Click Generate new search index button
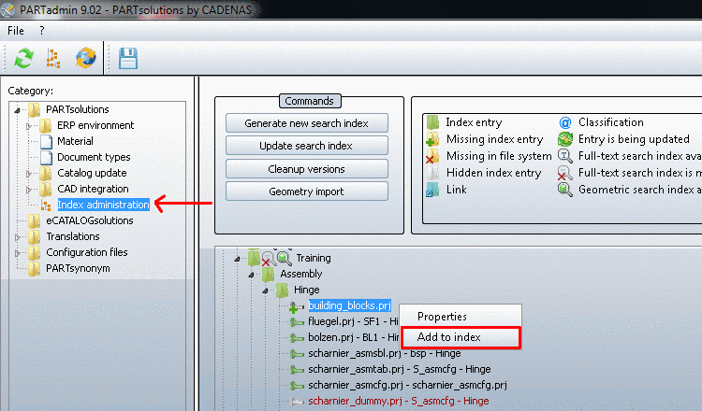Screen dimensions: 702x411 click(307, 123)
